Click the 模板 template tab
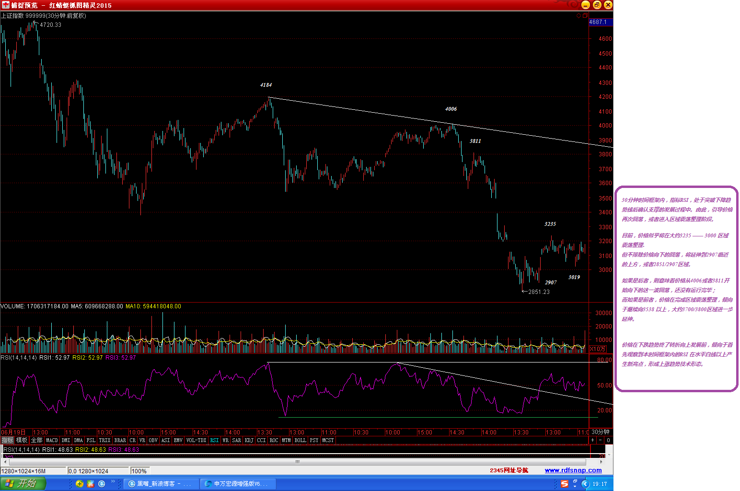Image resolution: width=740 pixels, height=491 pixels. point(22,440)
